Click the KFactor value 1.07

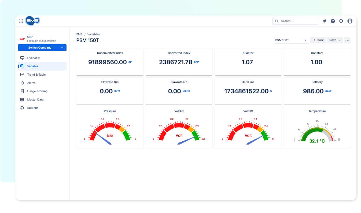click(x=247, y=62)
